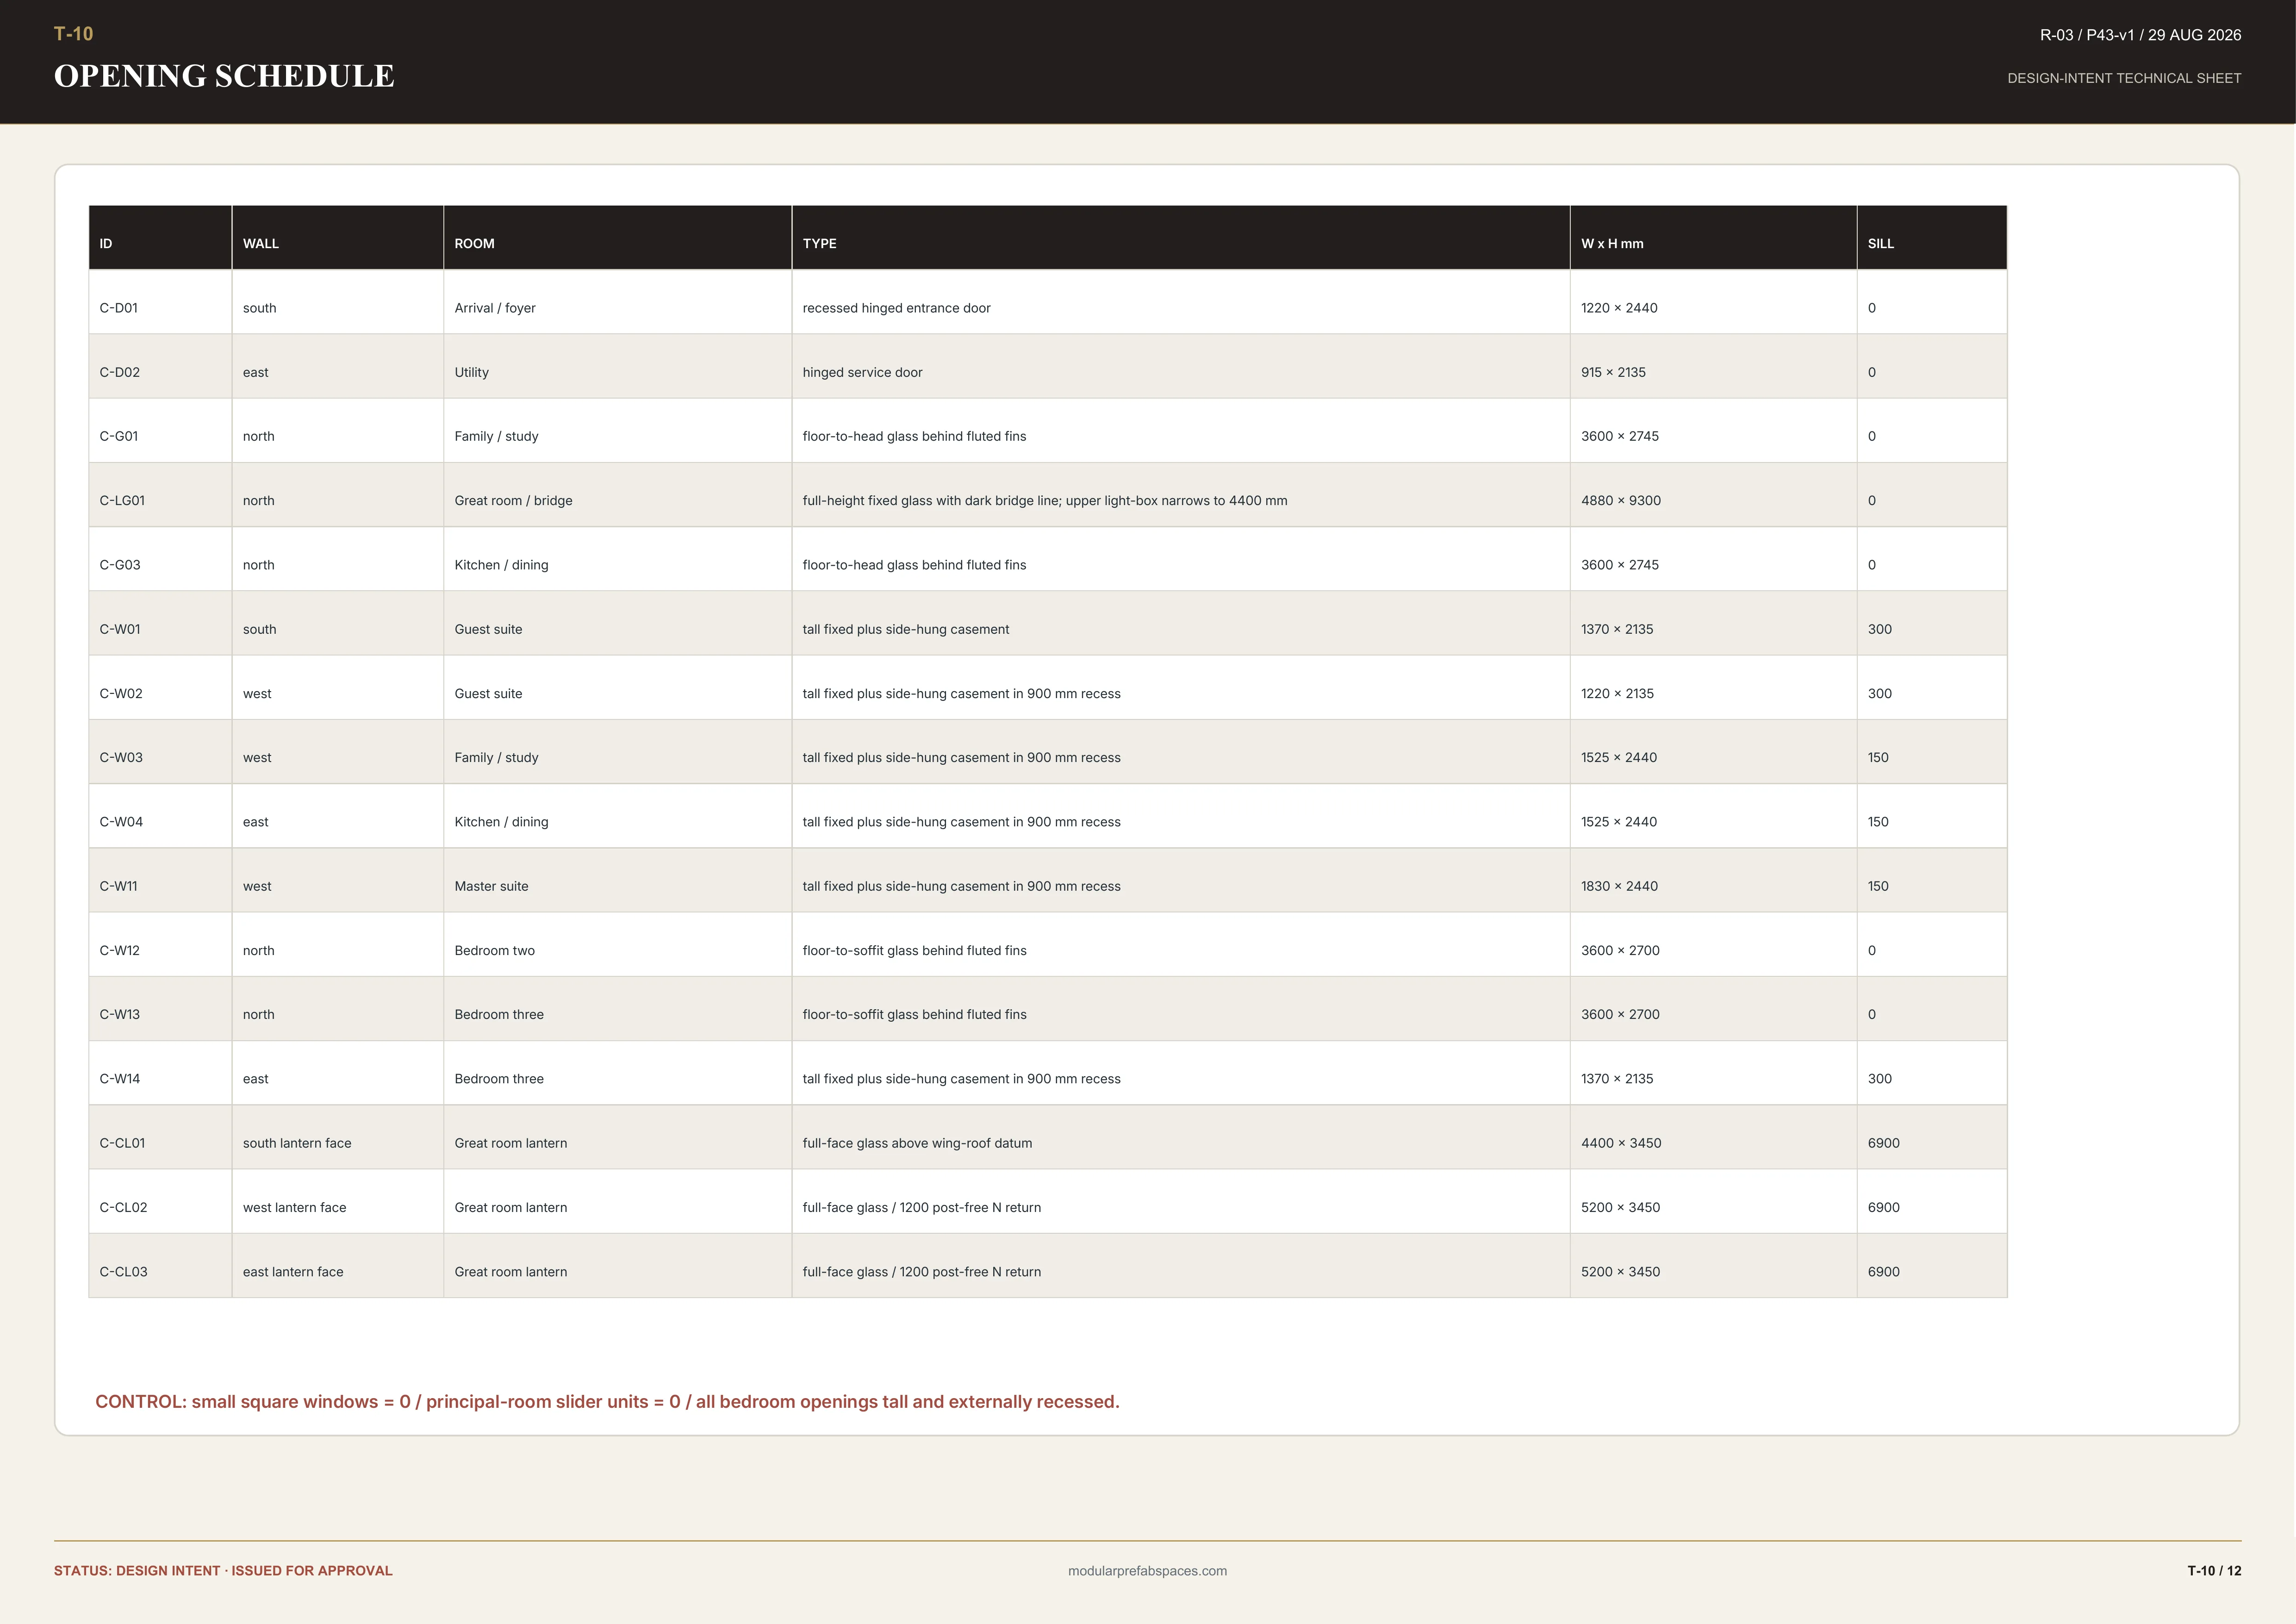Select the C-CL02 ID cell
Viewport: 2296px width, 1624px height.
[x=160, y=1201]
